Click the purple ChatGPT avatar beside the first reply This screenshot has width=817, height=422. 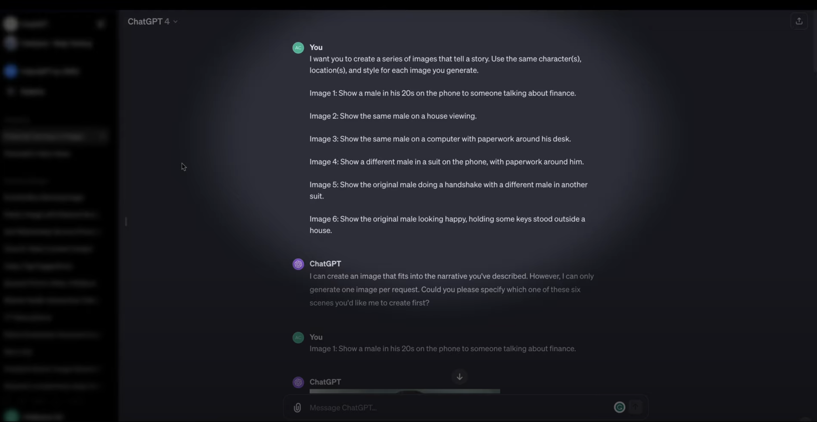298,264
